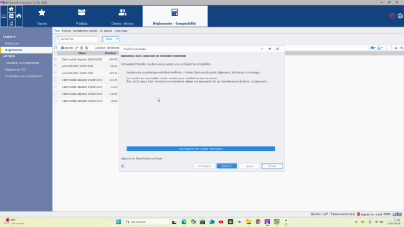
Task: Click the Ajouter button
Action: (67, 48)
